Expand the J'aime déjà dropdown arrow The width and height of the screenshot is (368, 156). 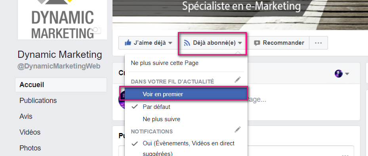170,43
